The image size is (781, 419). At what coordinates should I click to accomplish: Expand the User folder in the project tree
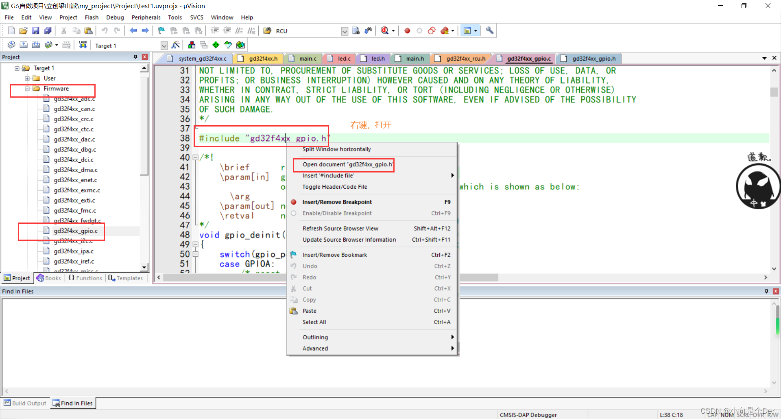click(27, 79)
